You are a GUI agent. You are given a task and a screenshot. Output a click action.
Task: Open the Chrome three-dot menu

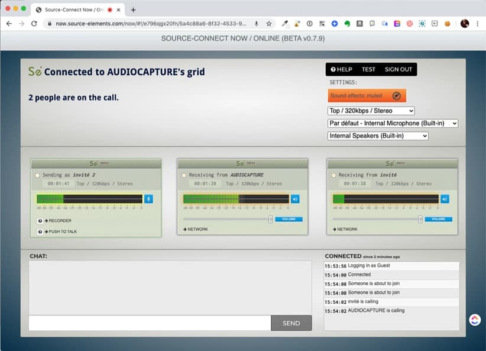(477, 24)
